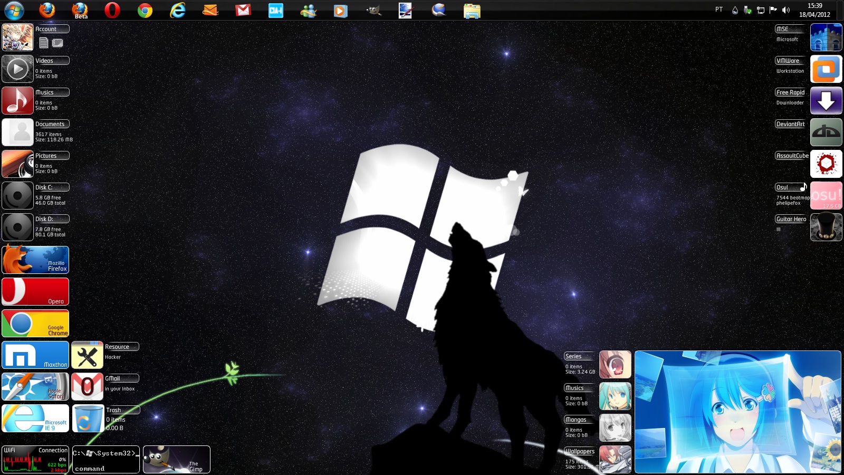Open Opera from the top taskbar
Image resolution: width=844 pixels, height=475 pixels.
(112, 10)
